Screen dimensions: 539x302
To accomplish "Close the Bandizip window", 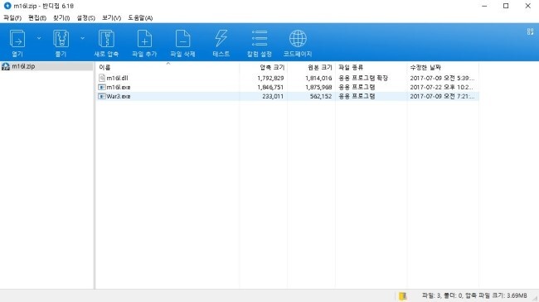I will click(x=527, y=6).
